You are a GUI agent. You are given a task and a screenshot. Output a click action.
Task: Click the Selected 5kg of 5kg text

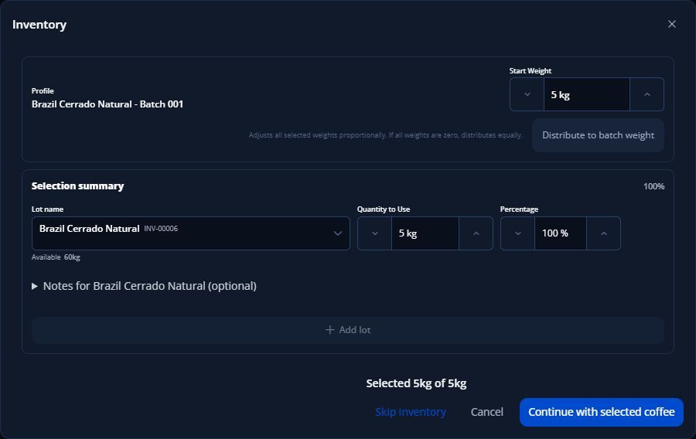pyautogui.click(x=416, y=383)
